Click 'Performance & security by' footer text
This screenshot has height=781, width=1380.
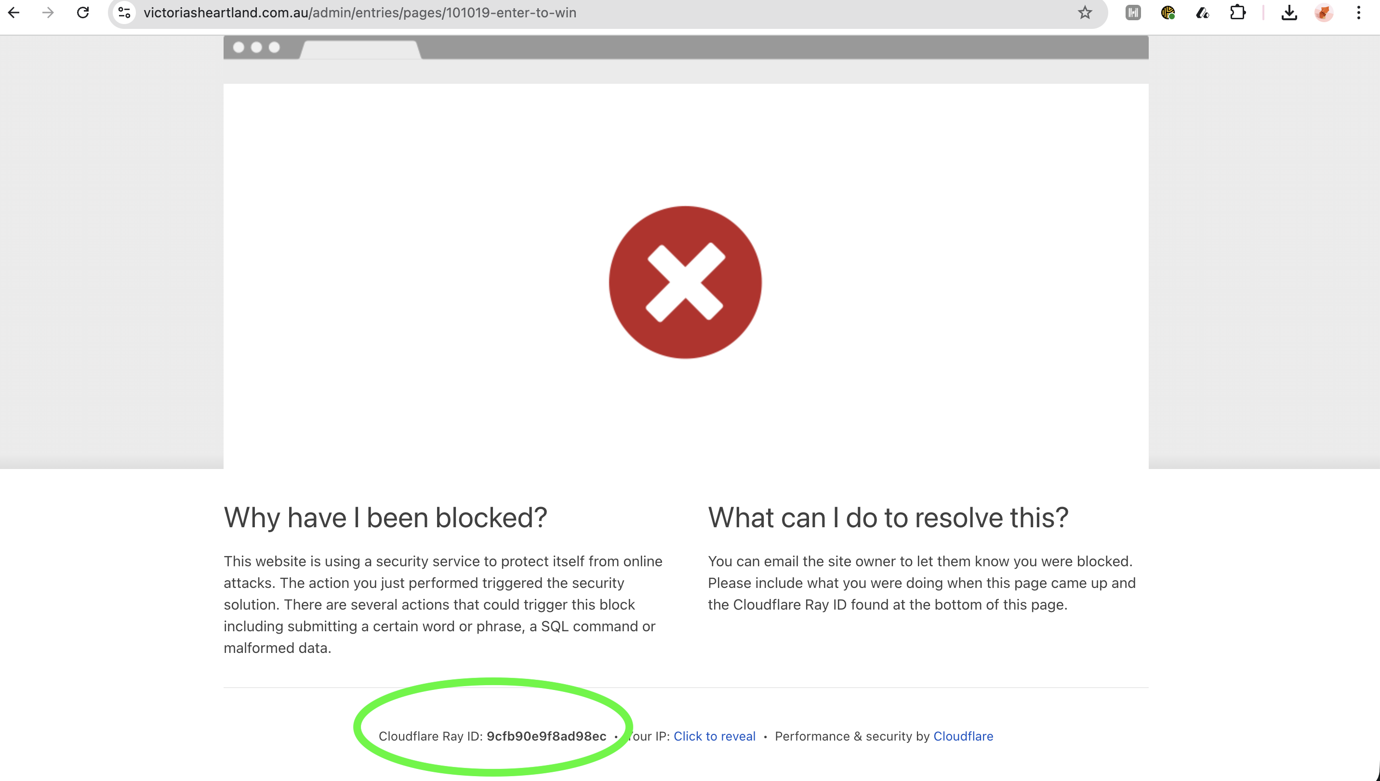pyautogui.click(x=852, y=736)
